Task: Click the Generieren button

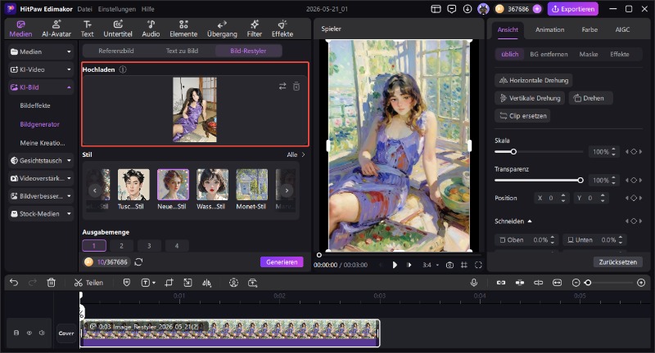Action: point(282,261)
